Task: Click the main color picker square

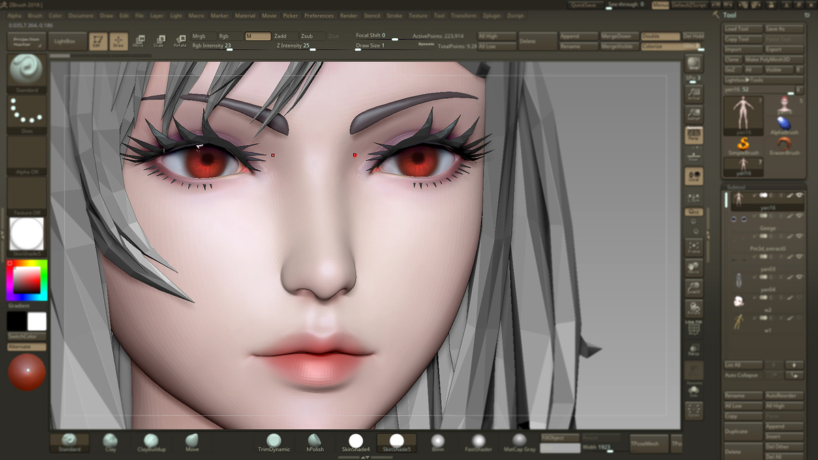Action: pyautogui.click(x=27, y=280)
